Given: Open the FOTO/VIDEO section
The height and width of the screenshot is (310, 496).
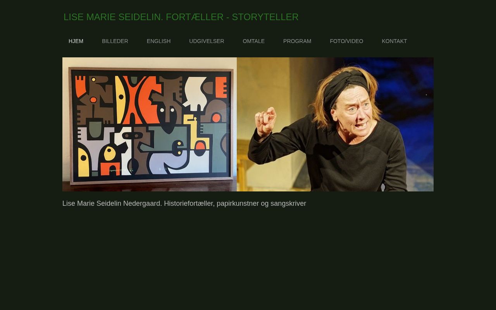Looking at the screenshot, I should point(346,41).
